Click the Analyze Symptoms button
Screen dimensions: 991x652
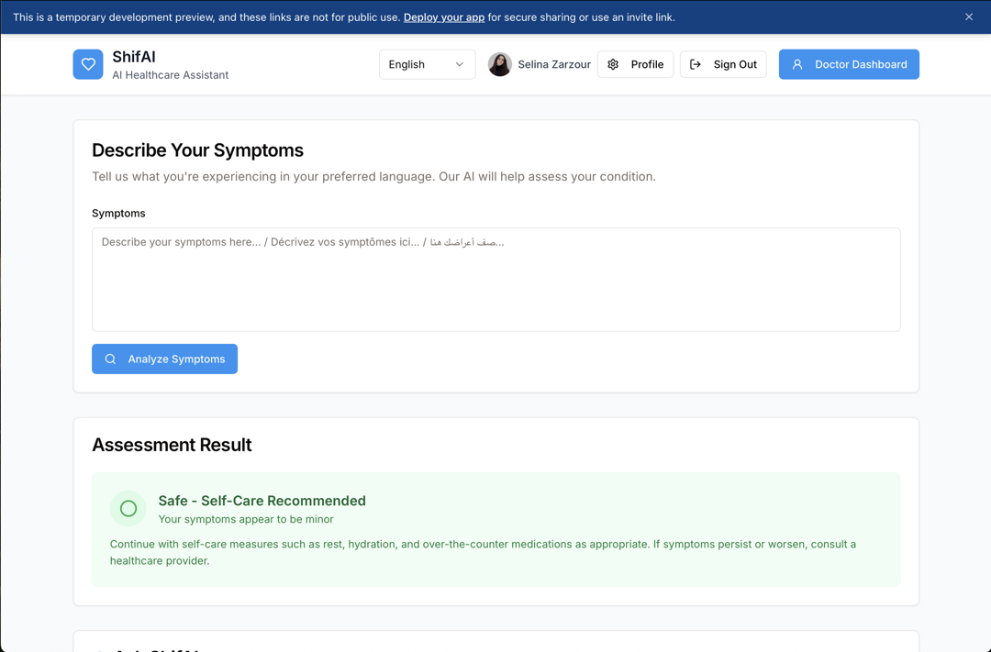[164, 359]
